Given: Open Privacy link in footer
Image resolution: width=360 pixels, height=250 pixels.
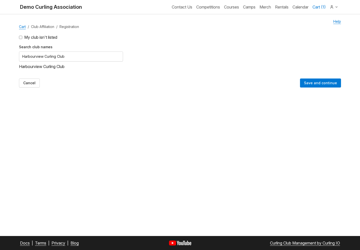Looking at the screenshot, I should (58, 243).
